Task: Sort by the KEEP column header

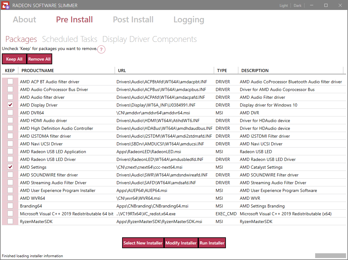Action: click(10, 71)
